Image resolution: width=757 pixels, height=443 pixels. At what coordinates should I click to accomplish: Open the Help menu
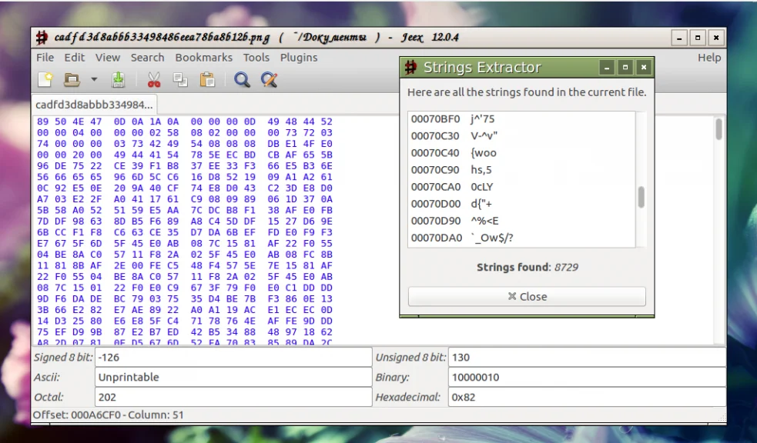709,58
